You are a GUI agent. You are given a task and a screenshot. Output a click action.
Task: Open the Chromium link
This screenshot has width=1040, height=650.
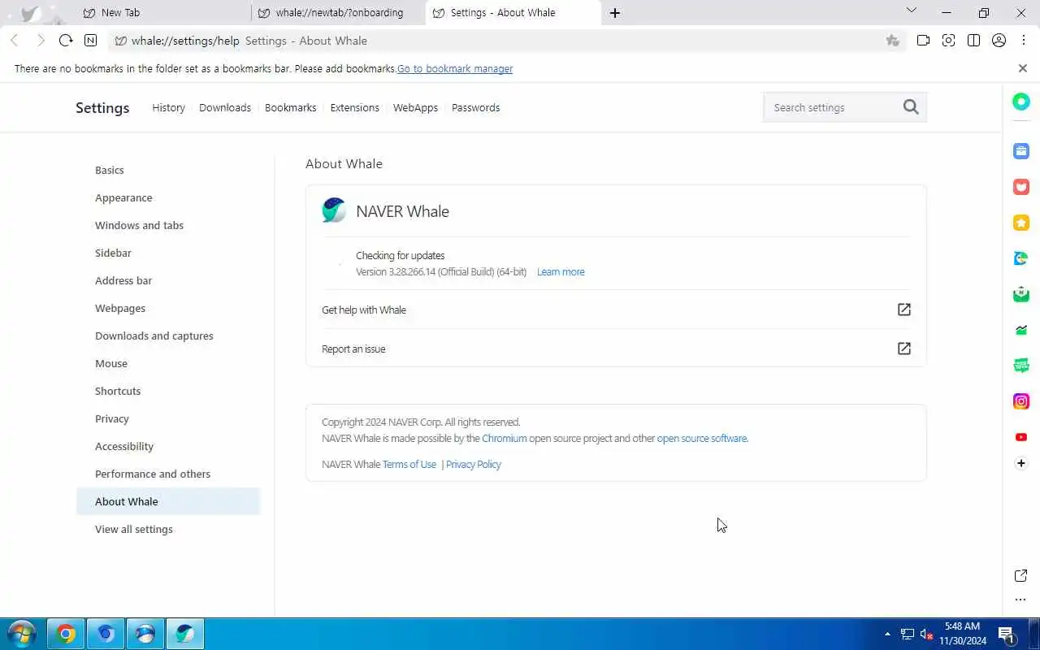coord(505,438)
